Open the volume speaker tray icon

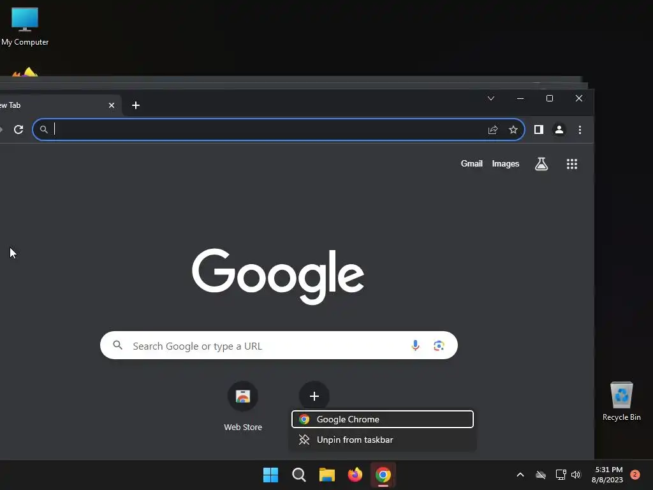coord(576,475)
